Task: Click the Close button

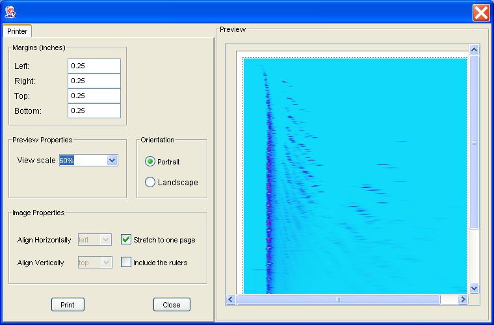Action: click(172, 305)
